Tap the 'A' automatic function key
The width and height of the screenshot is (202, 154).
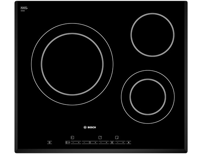129,142
